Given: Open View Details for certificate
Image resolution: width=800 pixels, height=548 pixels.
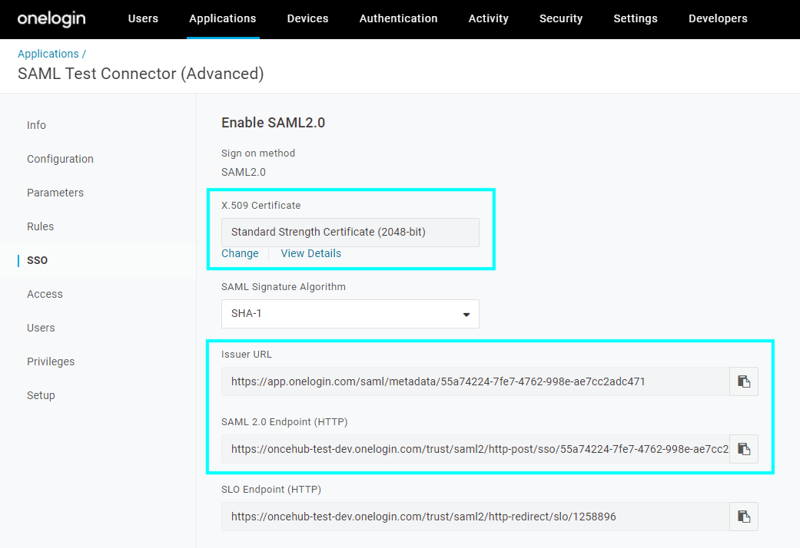Looking at the screenshot, I should pos(310,253).
